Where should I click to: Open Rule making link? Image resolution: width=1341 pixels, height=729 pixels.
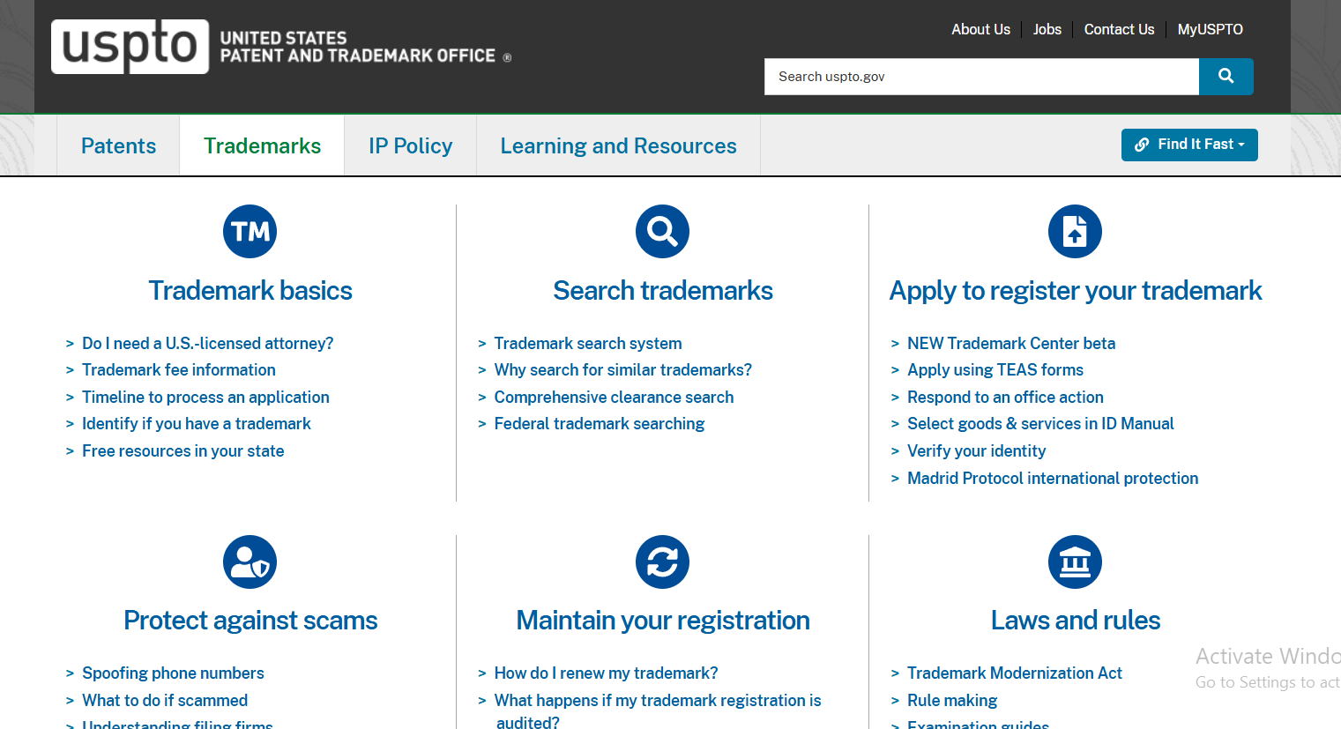pos(952,701)
